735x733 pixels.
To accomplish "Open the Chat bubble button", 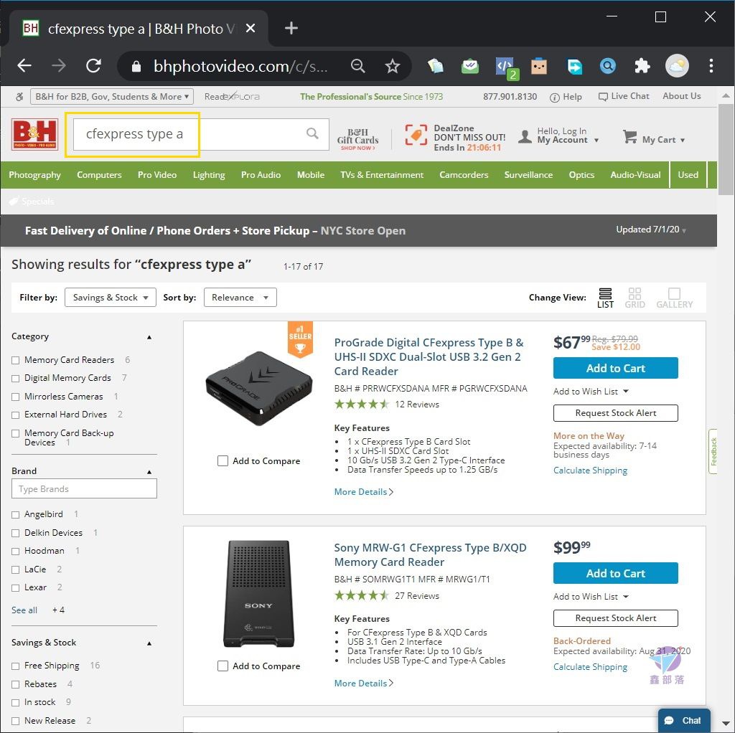I will (684, 720).
